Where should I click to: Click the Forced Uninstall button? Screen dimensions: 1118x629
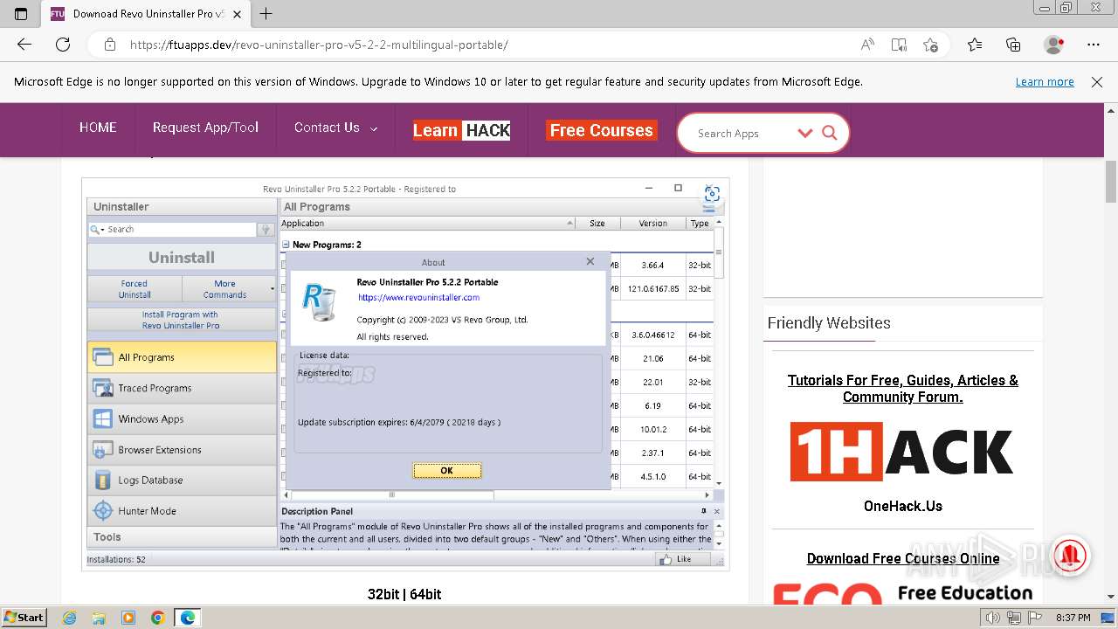coord(135,289)
